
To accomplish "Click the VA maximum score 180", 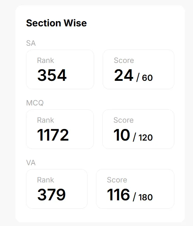I will [146, 197].
